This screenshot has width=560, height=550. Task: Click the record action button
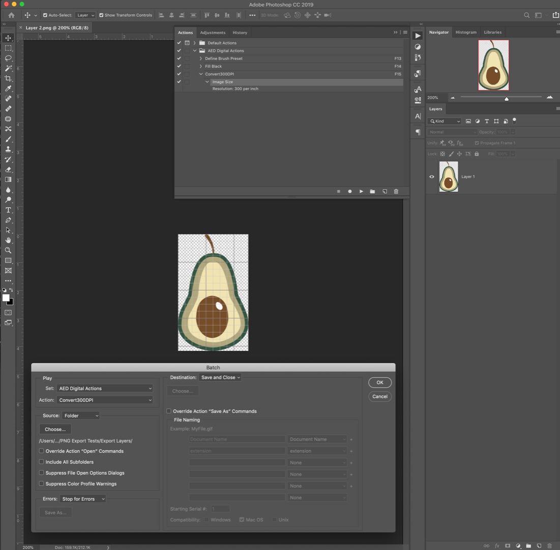pos(349,191)
